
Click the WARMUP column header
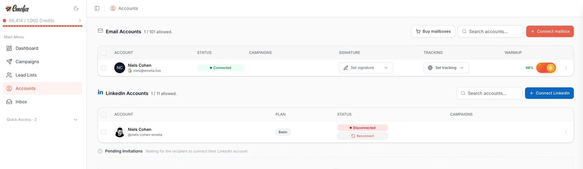tap(513, 53)
